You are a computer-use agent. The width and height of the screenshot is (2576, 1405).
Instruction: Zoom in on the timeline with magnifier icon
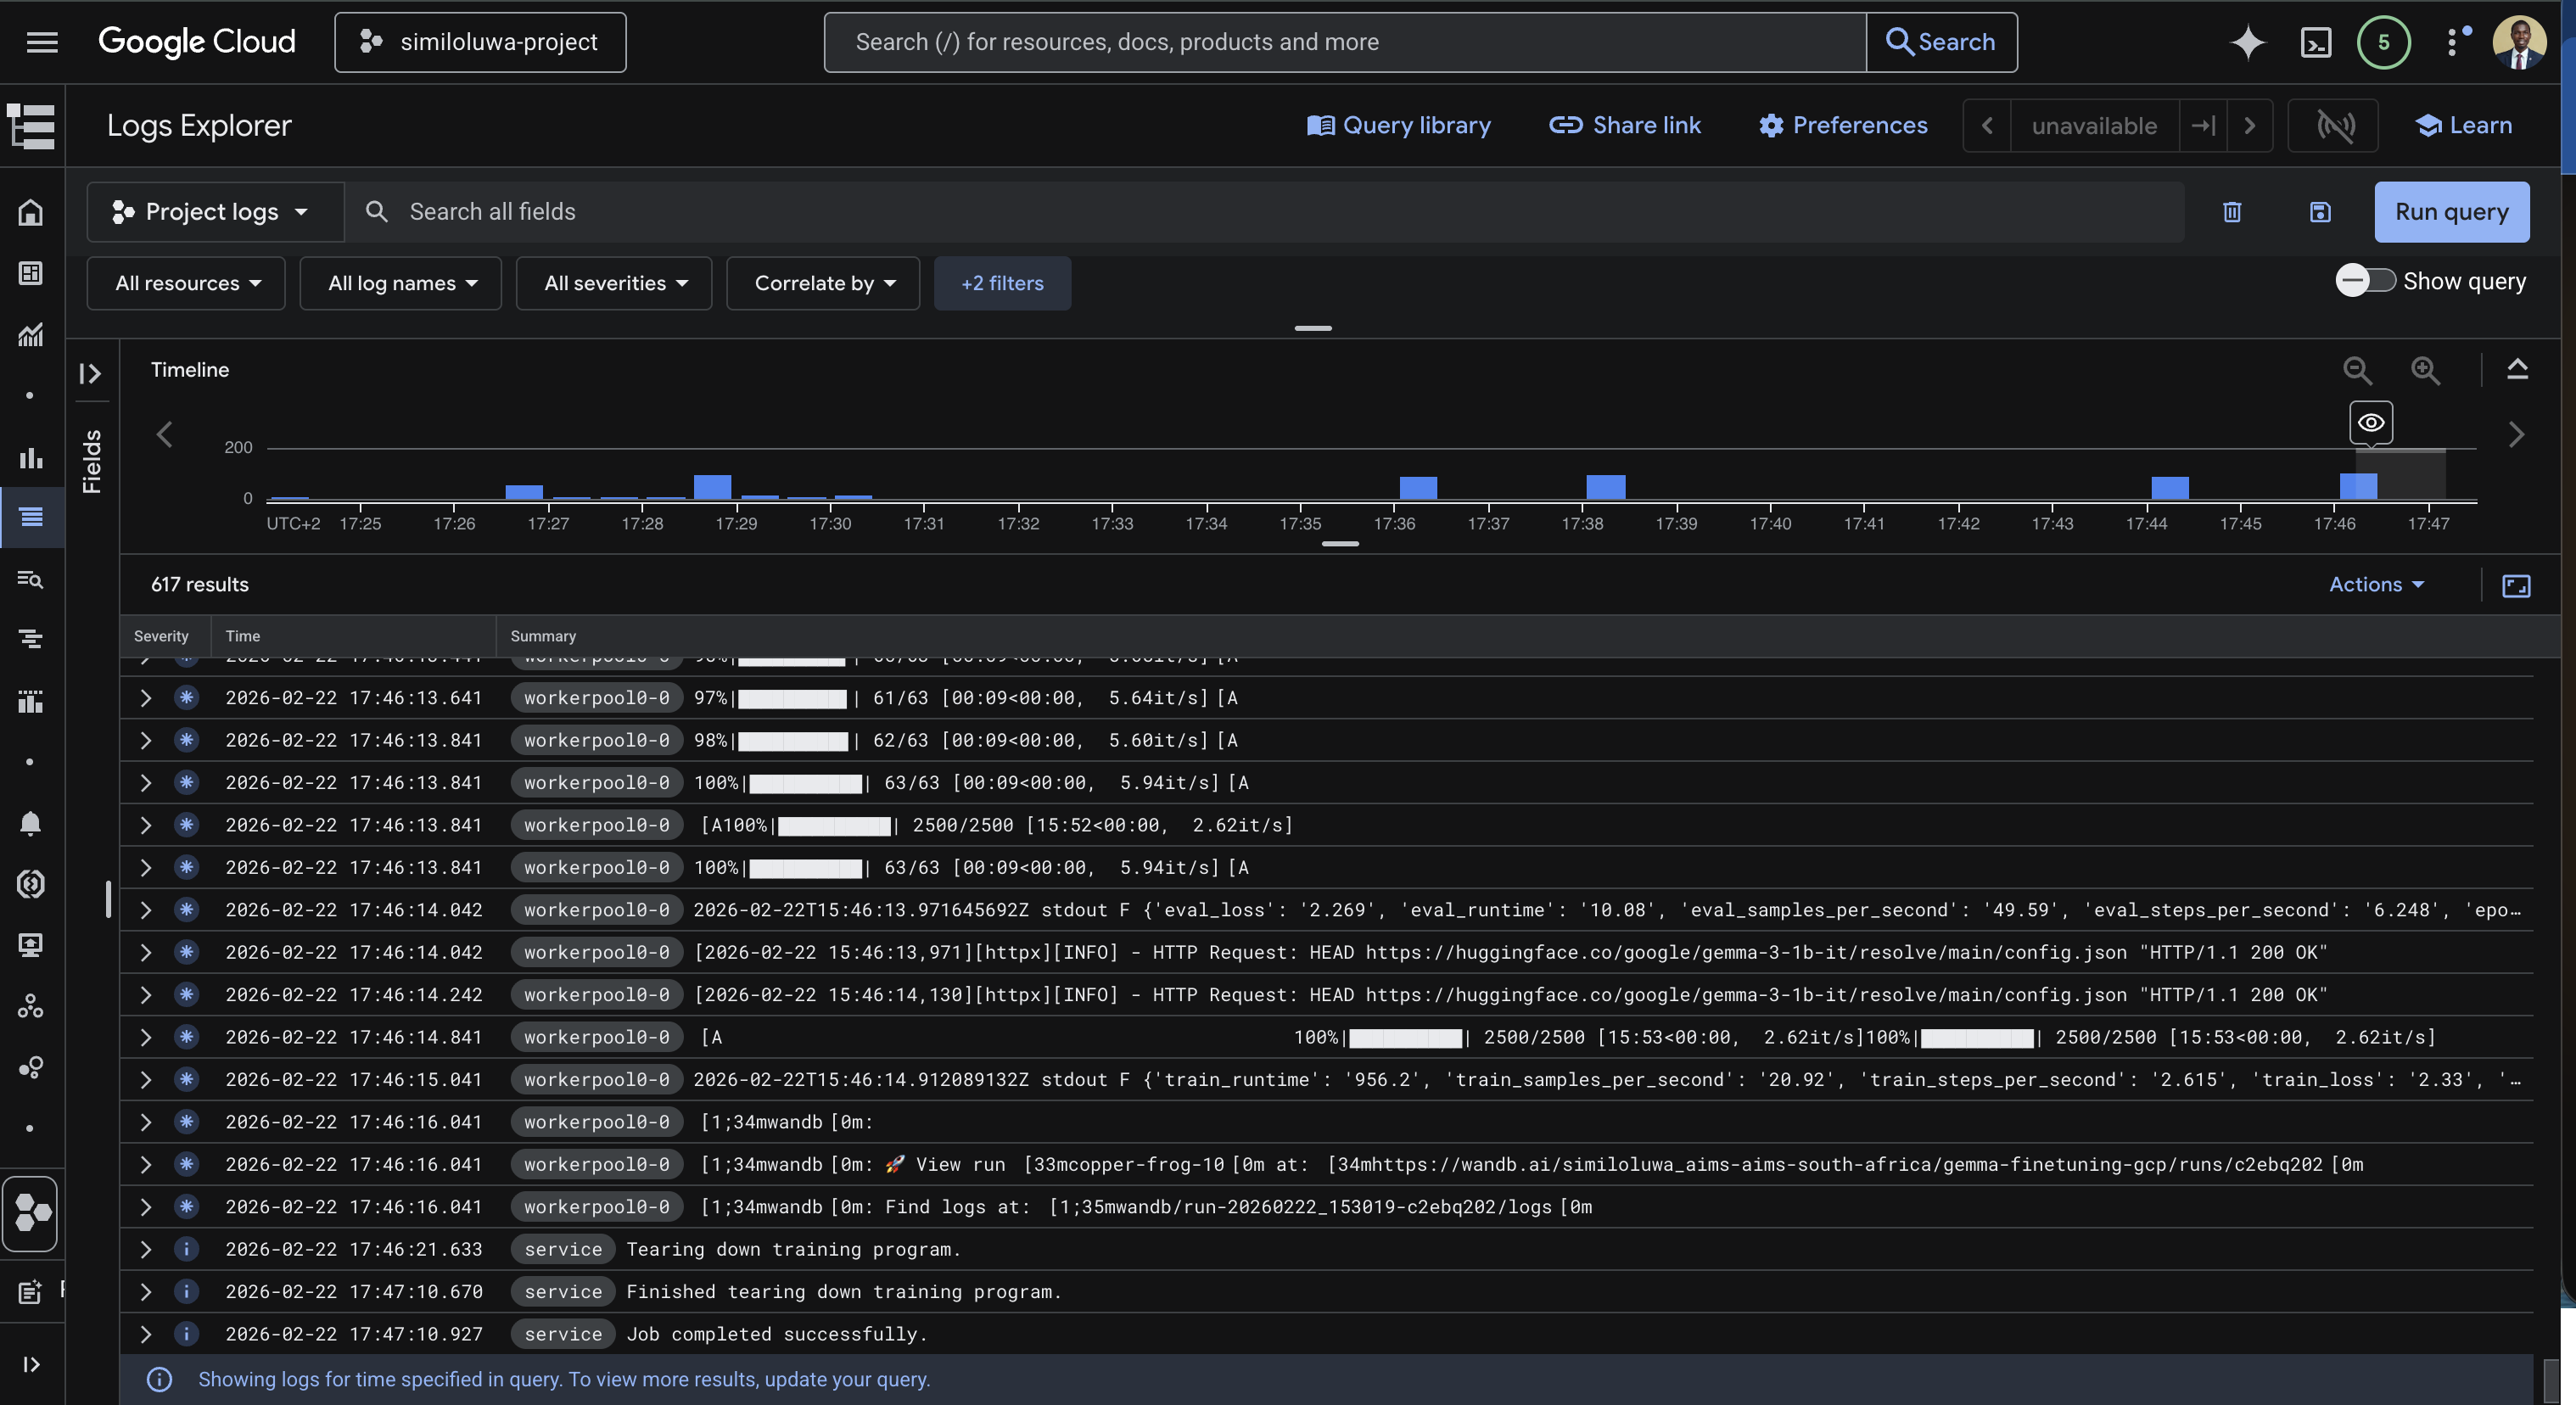point(2426,370)
